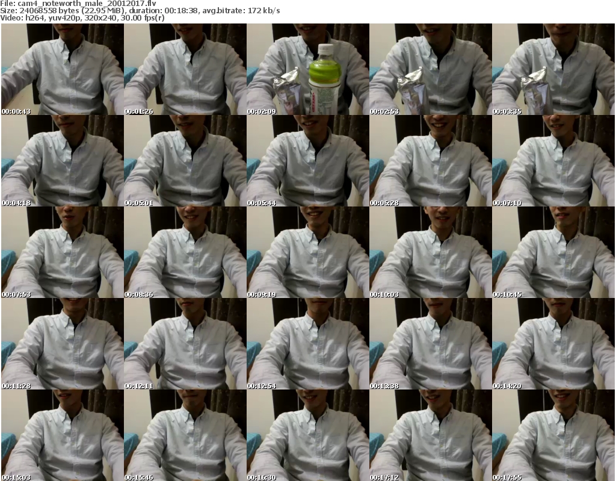View the thumbnail timestamped 00:15:03
616x481 pixels.
(x=63, y=435)
